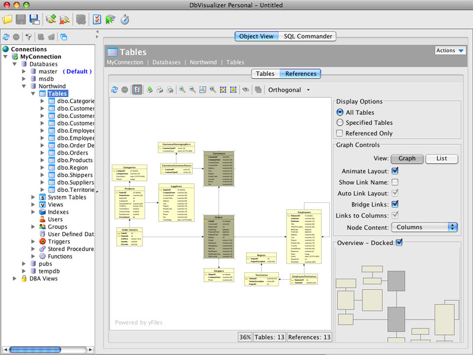The image size is (473, 355).
Task: Click the green arrows icon in main toolbar
Action: pyautogui.click(x=111, y=20)
